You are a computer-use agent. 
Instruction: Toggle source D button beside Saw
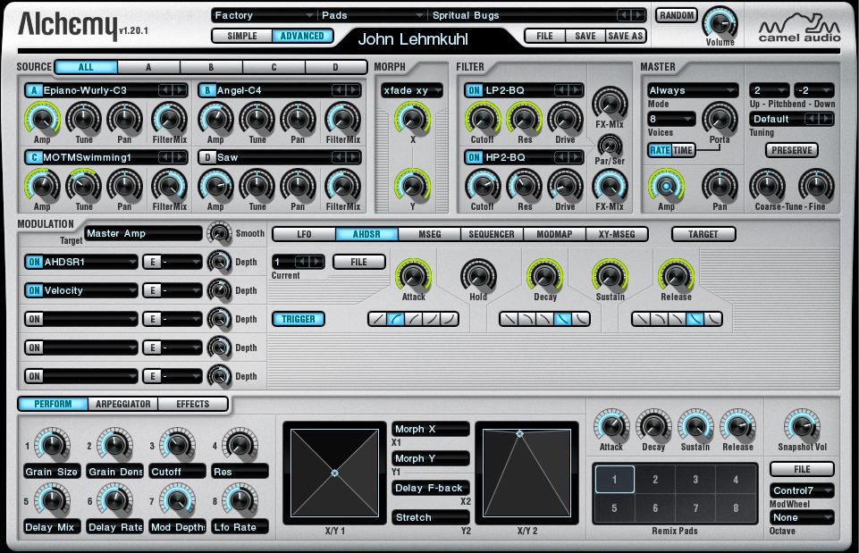(x=207, y=157)
